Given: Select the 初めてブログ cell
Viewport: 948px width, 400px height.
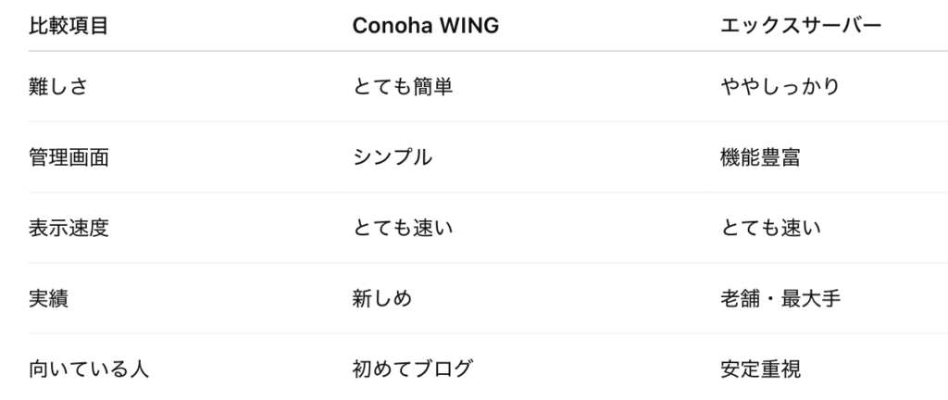Looking at the screenshot, I should point(413,369).
